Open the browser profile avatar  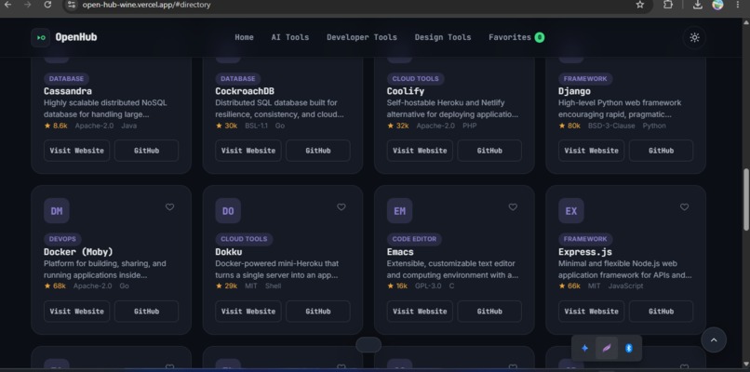[717, 5]
